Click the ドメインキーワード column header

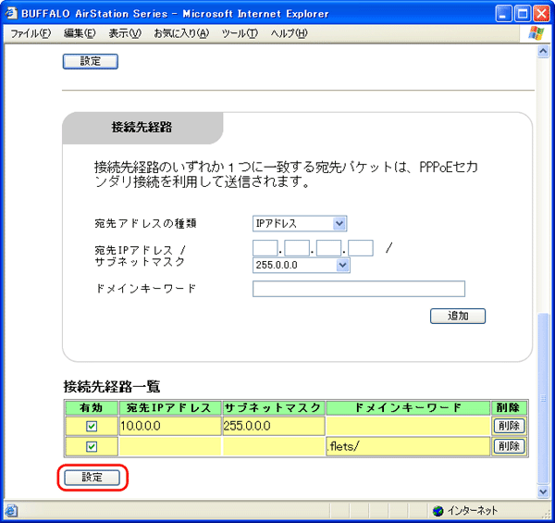[408, 408]
